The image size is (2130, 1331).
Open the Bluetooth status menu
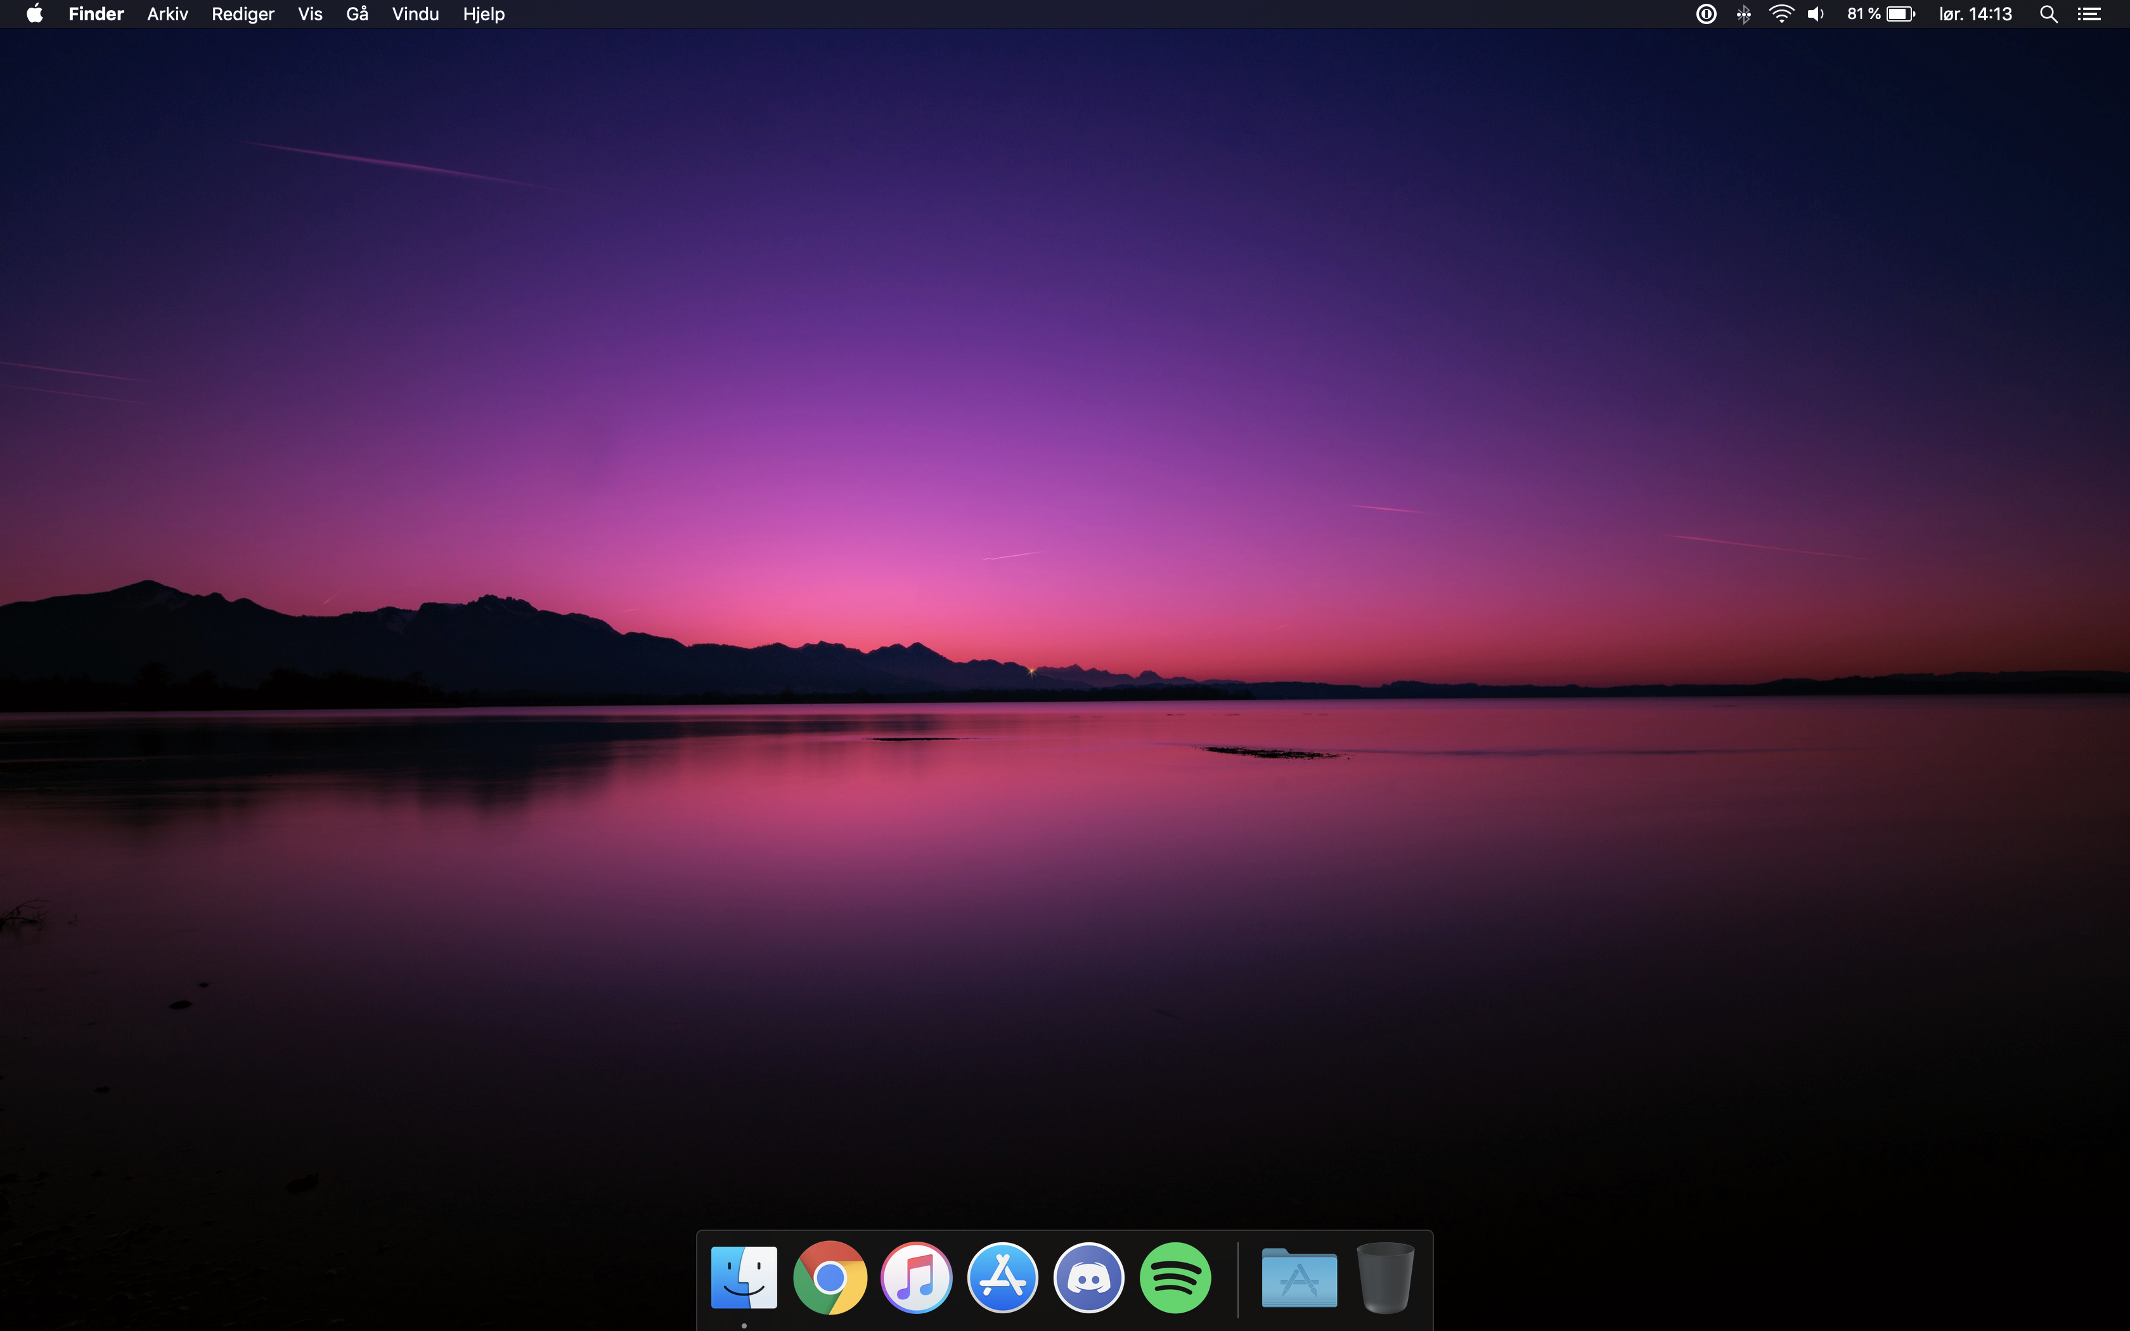coord(1743,14)
